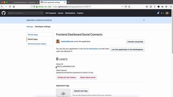Image resolution: width=173 pixels, height=97 pixels.
Task: Follow the GitHub Marketplace text link
Action: coord(91,48)
